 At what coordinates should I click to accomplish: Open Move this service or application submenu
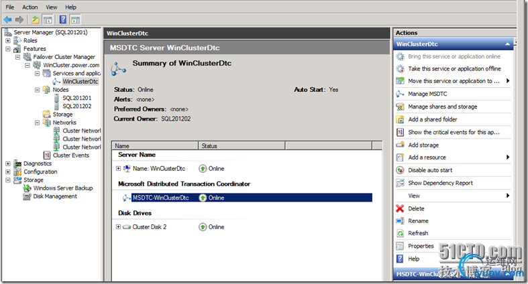tap(454, 81)
